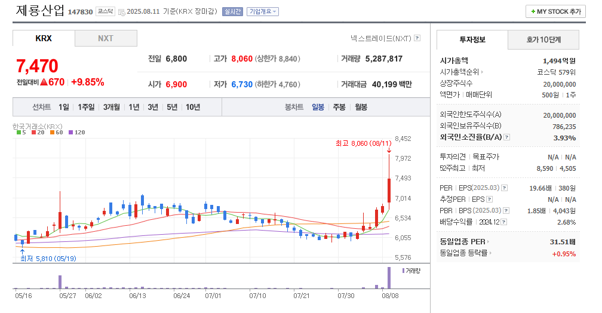
Task: Click the help icon next to 넥스트레이드(NXT)
Action: (417, 38)
